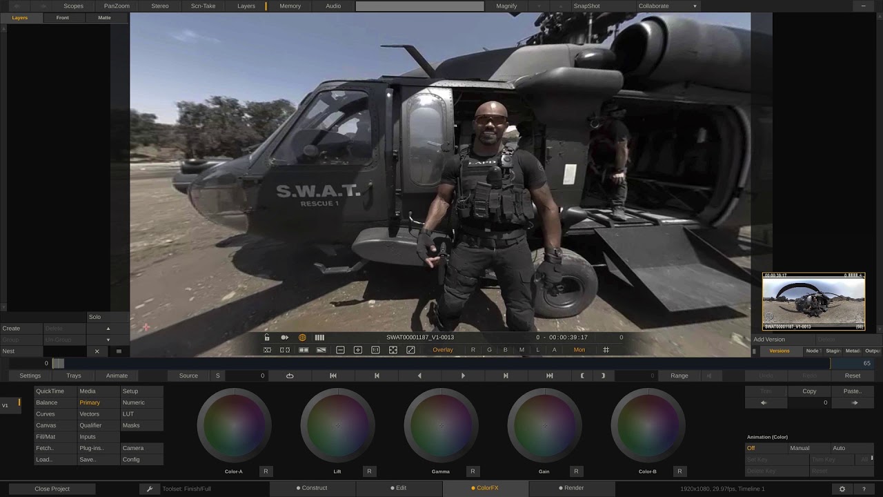The height and width of the screenshot is (497, 883).
Task: Set viewer zoom to 1:1
Action: (x=375, y=350)
